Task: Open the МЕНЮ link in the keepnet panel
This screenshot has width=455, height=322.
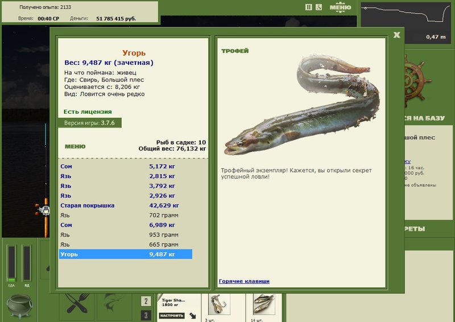Action: 75,146
